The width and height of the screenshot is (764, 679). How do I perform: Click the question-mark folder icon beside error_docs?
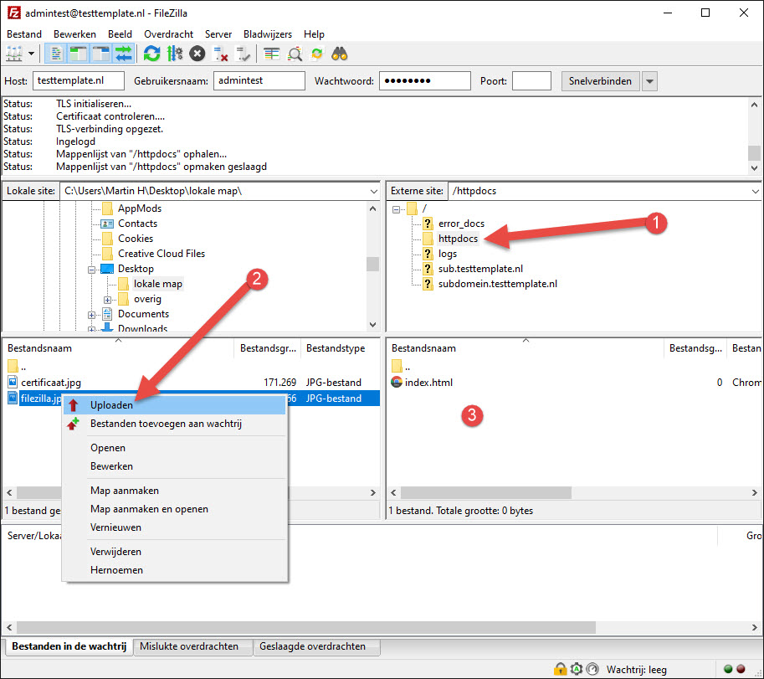click(428, 224)
